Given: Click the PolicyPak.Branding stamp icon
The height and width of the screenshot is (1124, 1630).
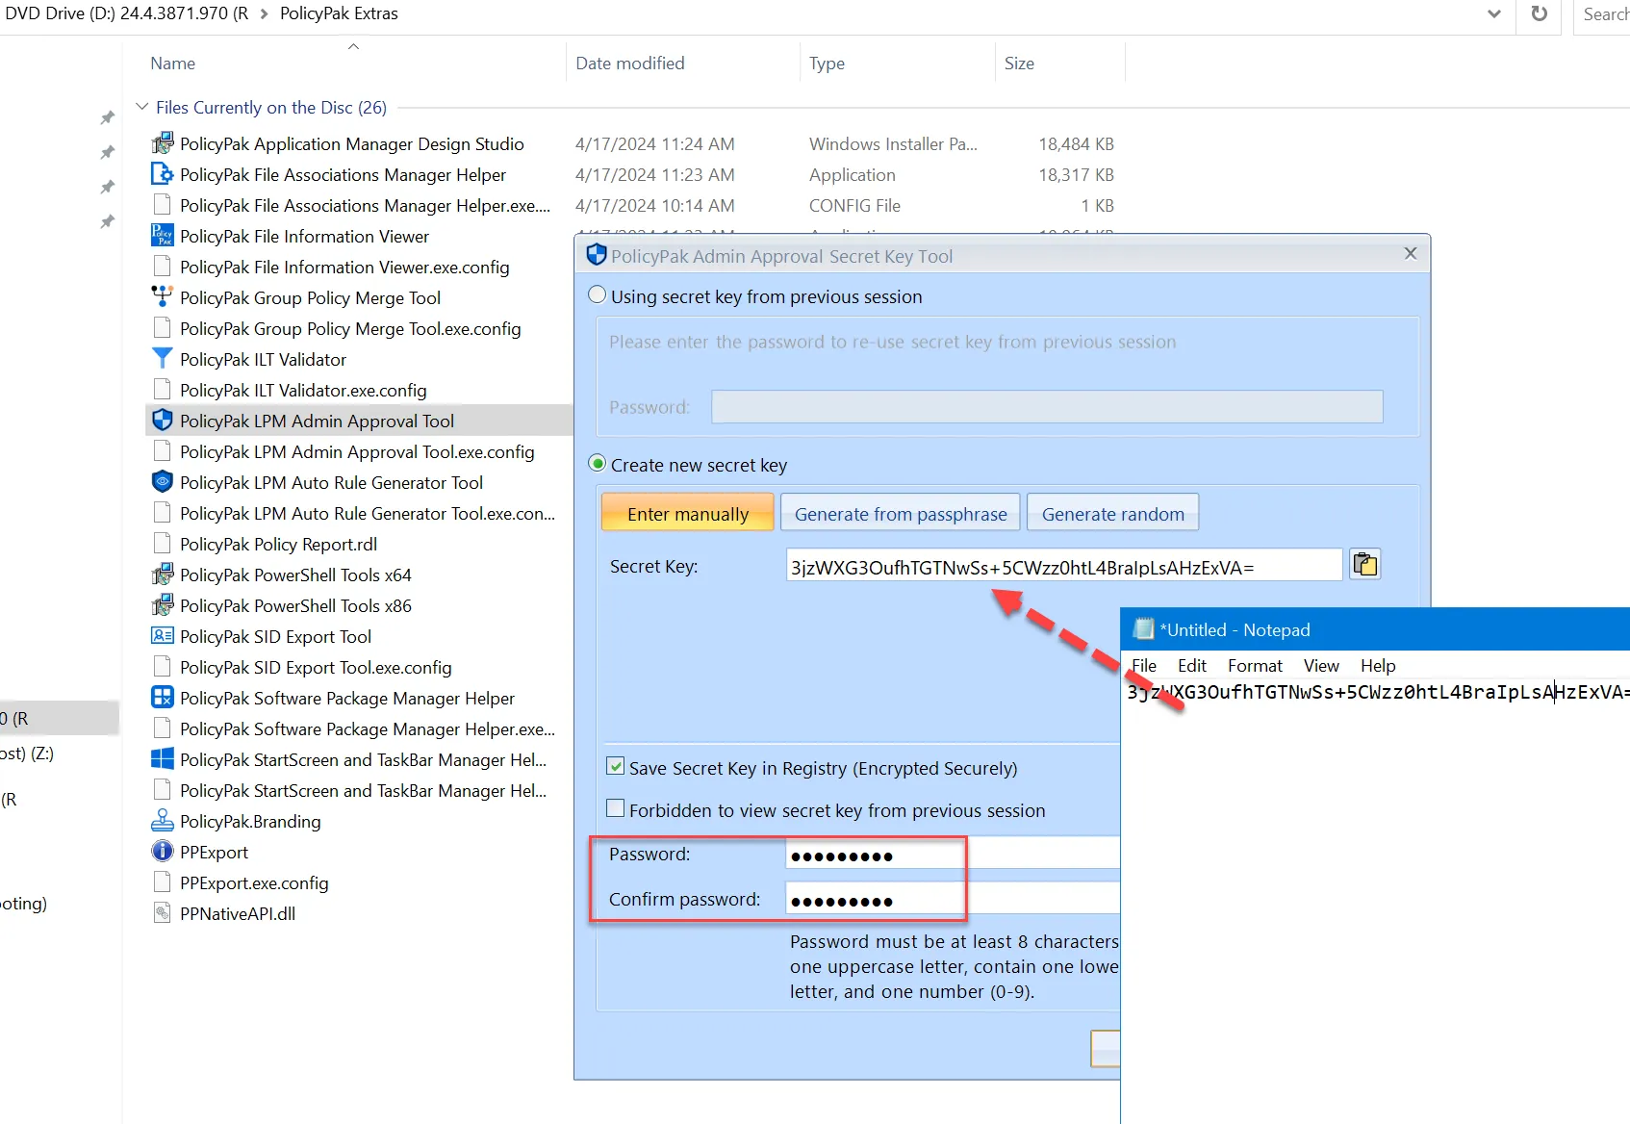Looking at the screenshot, I should tap(162, 821).
